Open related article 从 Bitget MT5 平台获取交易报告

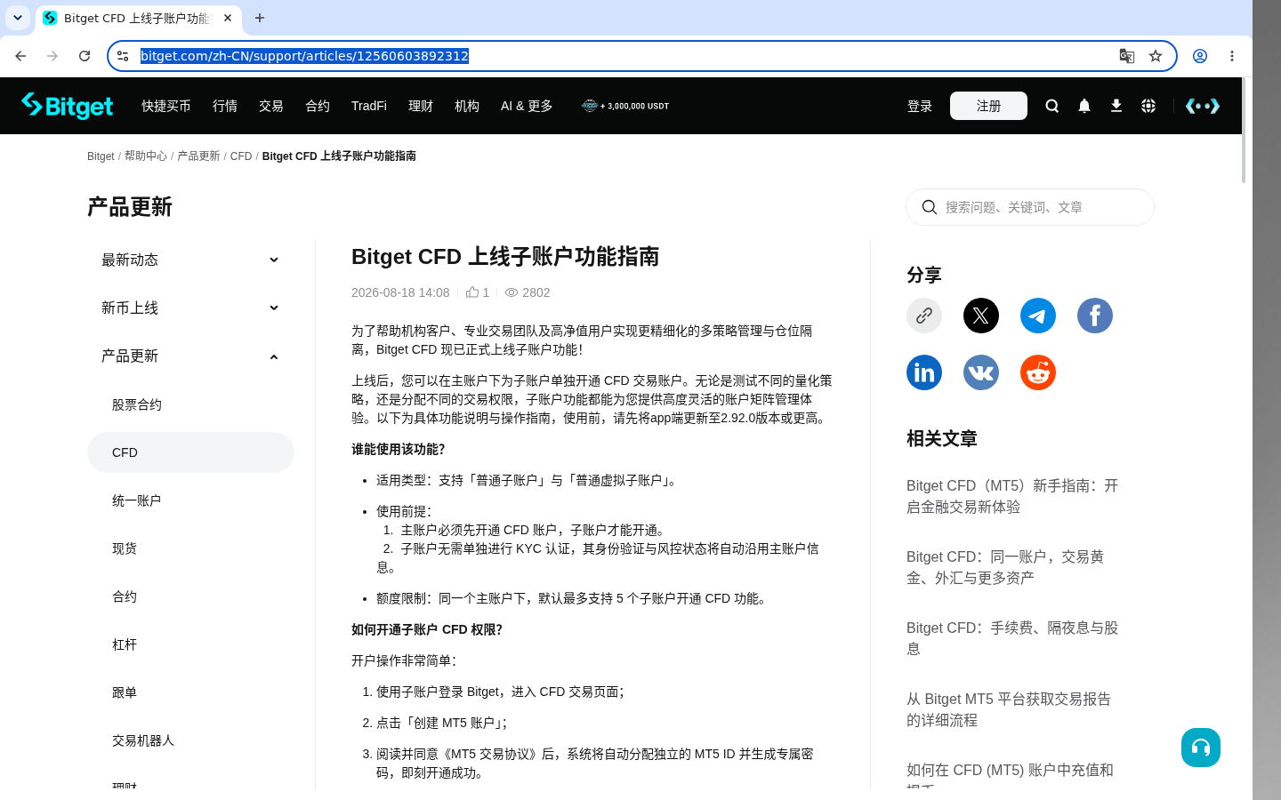(x=1009, y=709)
